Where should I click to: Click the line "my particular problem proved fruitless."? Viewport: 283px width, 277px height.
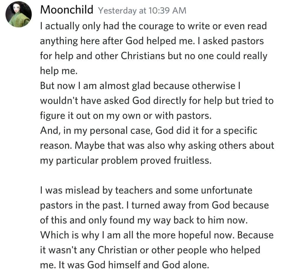(x=126, y=161)
